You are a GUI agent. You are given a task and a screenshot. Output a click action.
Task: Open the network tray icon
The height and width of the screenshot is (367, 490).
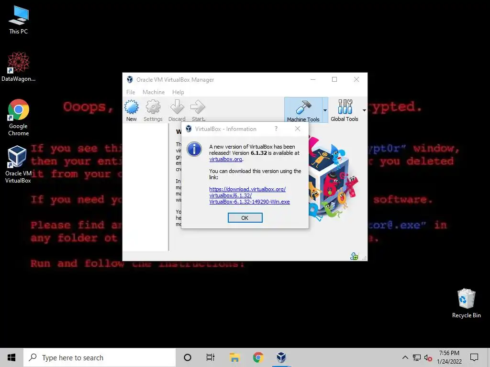pyautogui.click(x=417, y=357)
